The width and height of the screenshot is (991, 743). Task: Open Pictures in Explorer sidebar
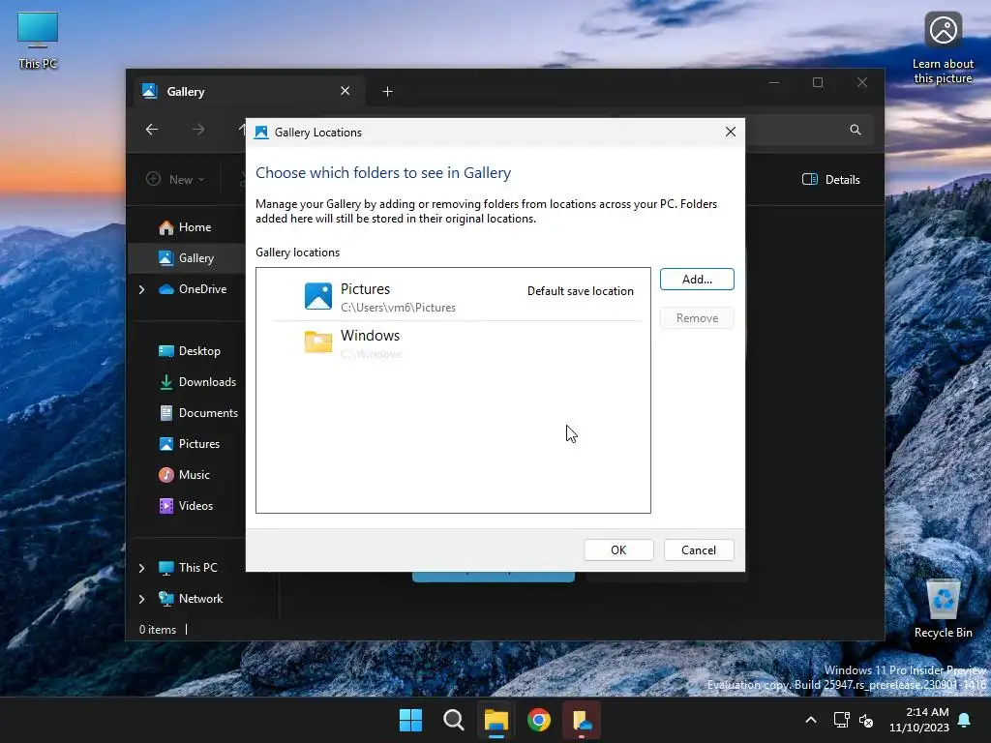click(x=190, y=444)
